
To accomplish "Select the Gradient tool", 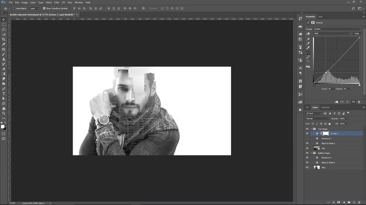I will tap(3, 74).
